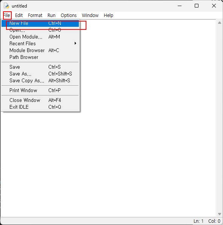Click the Python IDLE title bar icon
The image size is (223, 225).
click(6, 6)
